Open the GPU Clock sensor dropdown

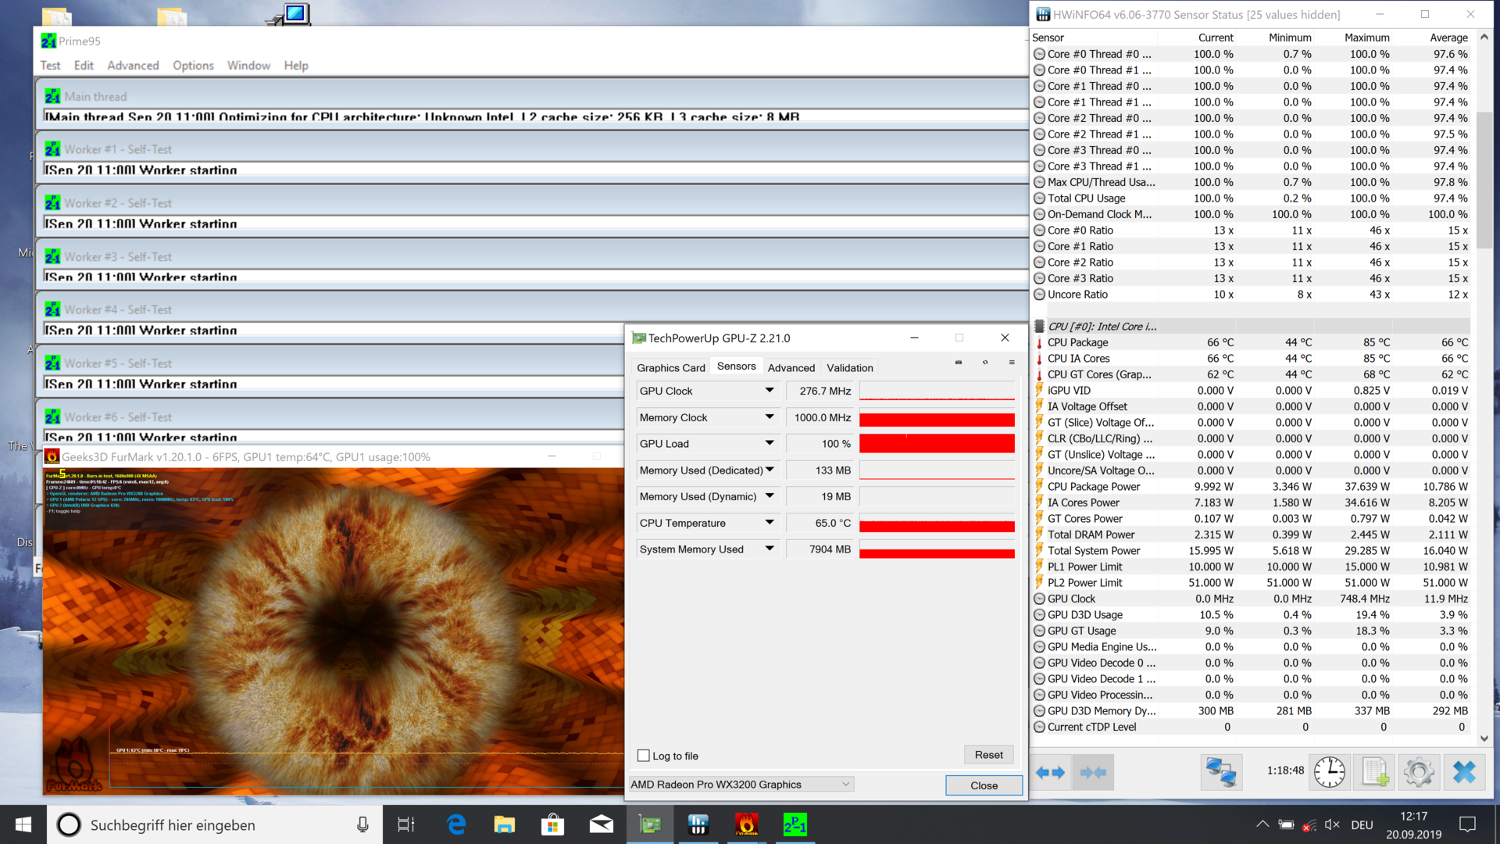770,391
